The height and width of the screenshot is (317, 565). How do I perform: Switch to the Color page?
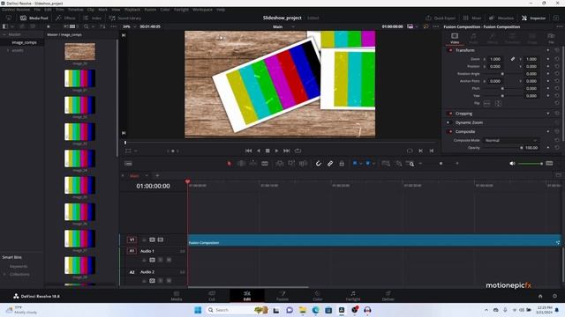[318, 296]
